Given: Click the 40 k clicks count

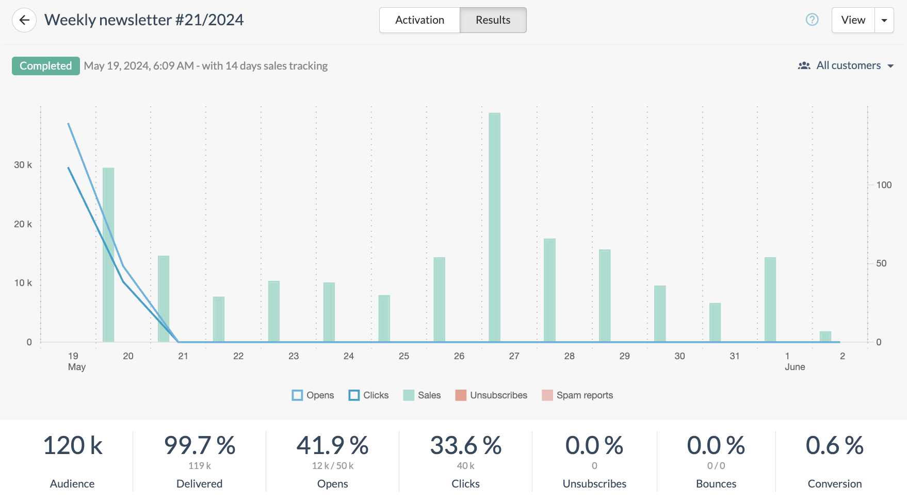Looking at the screenshot, I should pyautogui.click(x=466, y=466).
